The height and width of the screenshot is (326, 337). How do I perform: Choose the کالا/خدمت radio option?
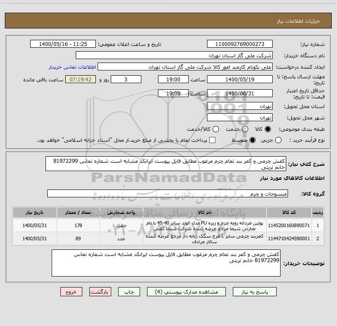coord(216,129)
